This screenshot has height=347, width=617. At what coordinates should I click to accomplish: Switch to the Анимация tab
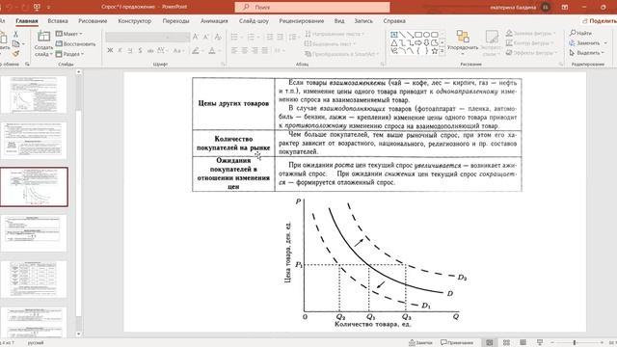(x=214, y=21)
